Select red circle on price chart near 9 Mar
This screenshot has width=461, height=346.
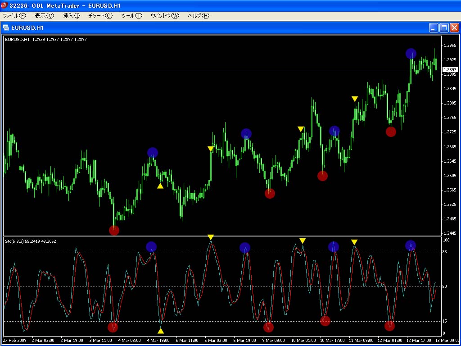pyautogui.click(x=270, y=193)
